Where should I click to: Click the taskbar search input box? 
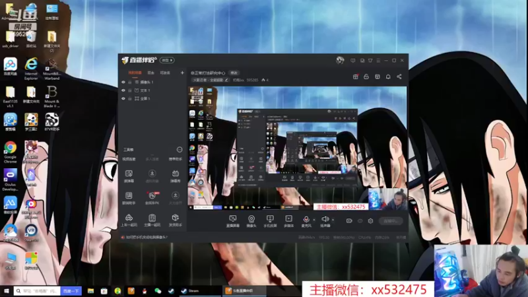tap(37, 290)
